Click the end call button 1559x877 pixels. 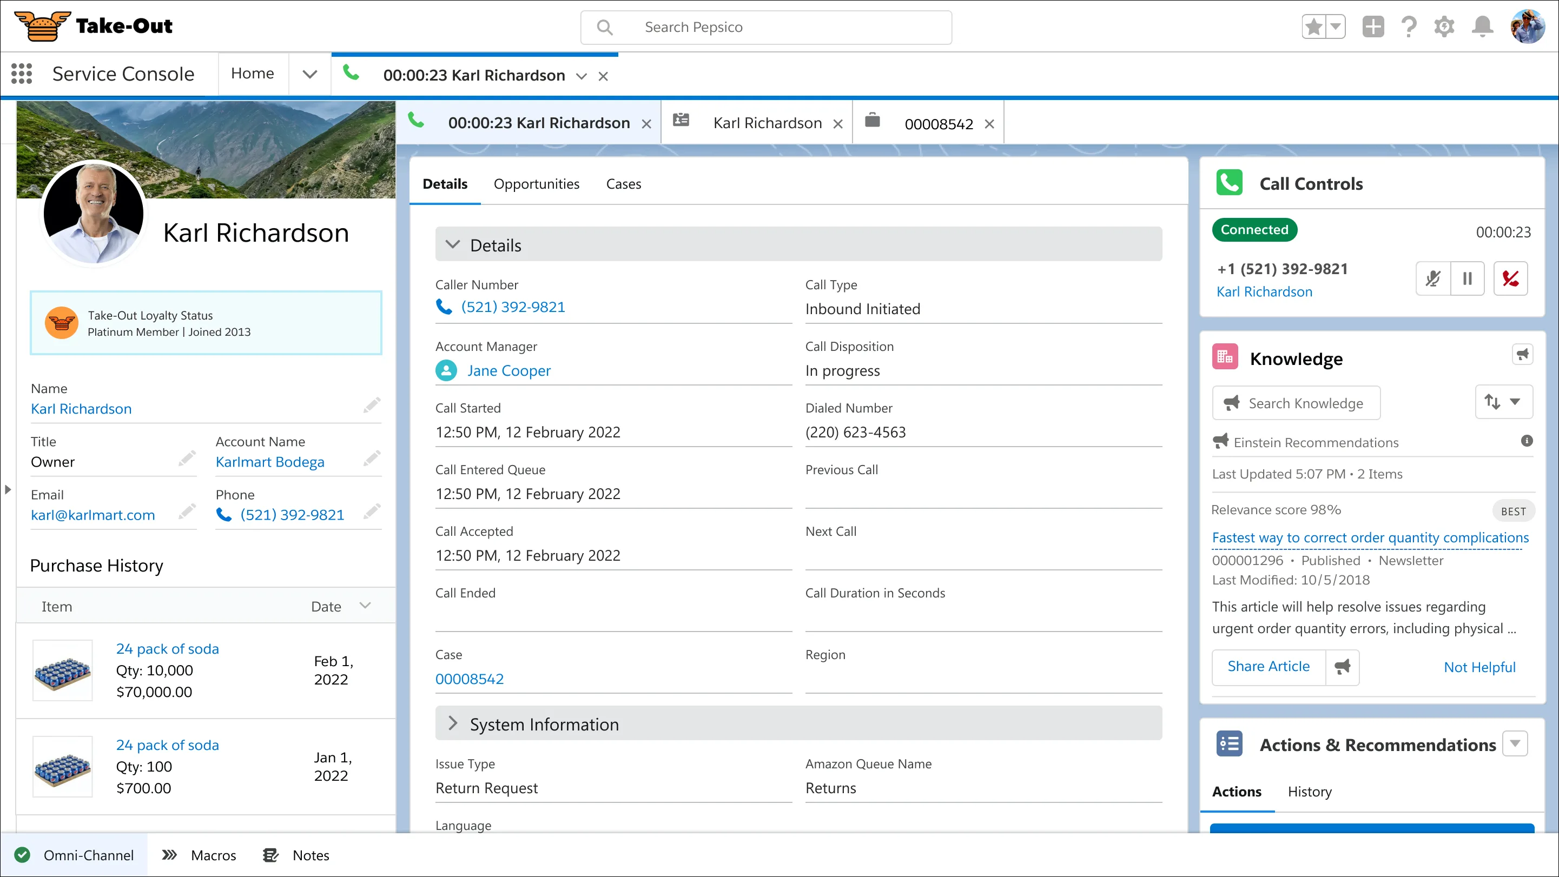click(1511, 277)
